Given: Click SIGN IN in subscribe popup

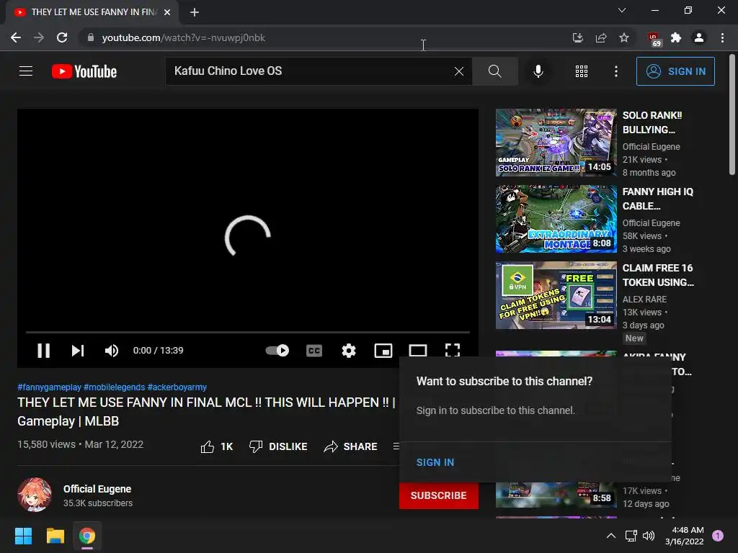Looking at the screenshot, I should [x=435, y=462].
